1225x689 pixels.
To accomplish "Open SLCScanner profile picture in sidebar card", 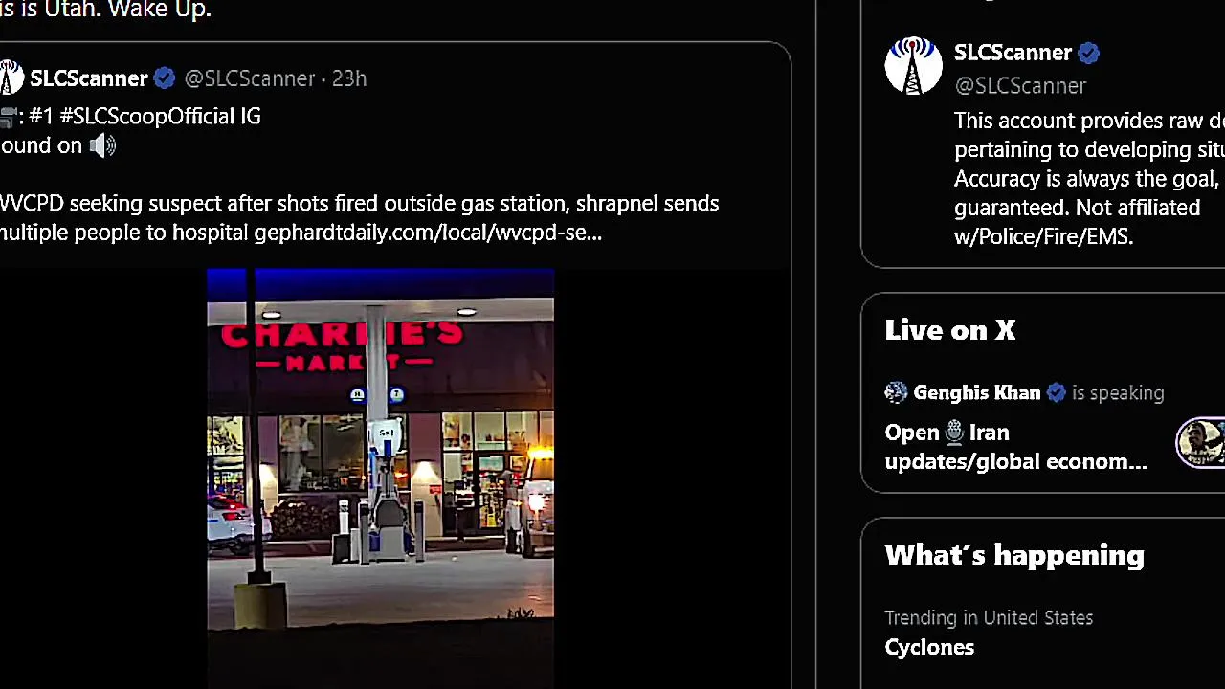I will 914,66.
